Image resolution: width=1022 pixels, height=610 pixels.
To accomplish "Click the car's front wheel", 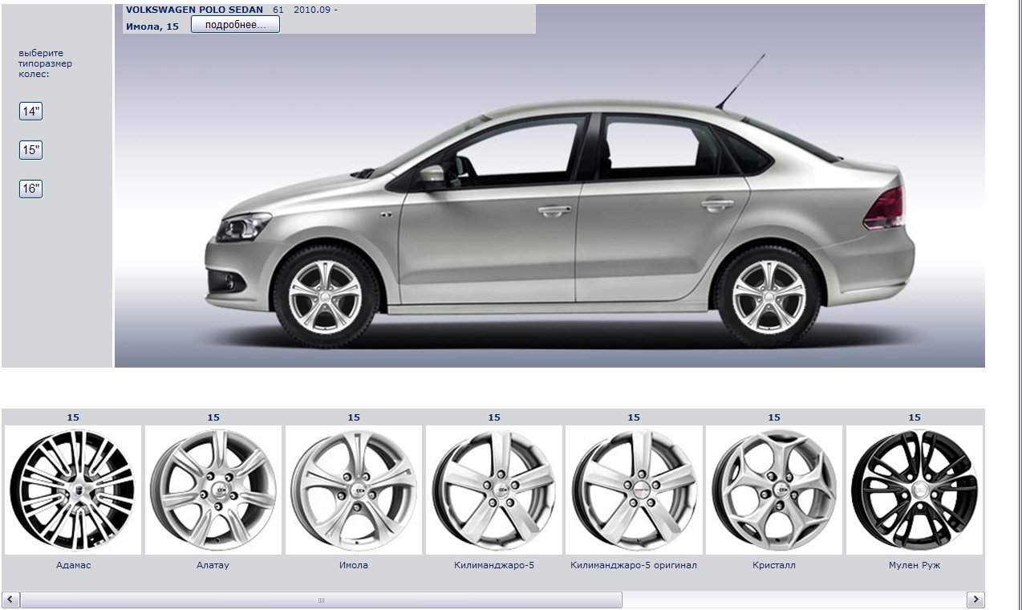I will [x=325, y=296].
